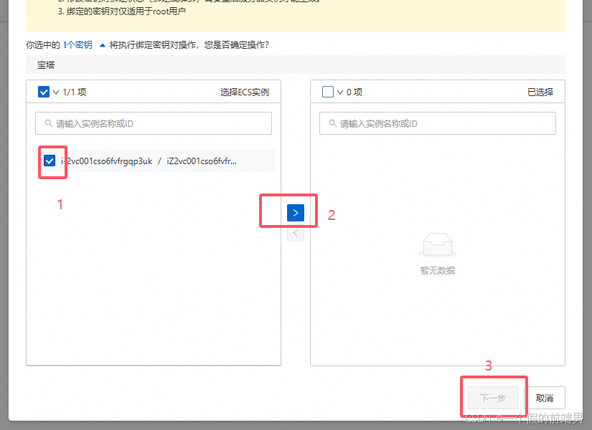Open the dropdown chevron next to 1/1 项

coord(52,92)
